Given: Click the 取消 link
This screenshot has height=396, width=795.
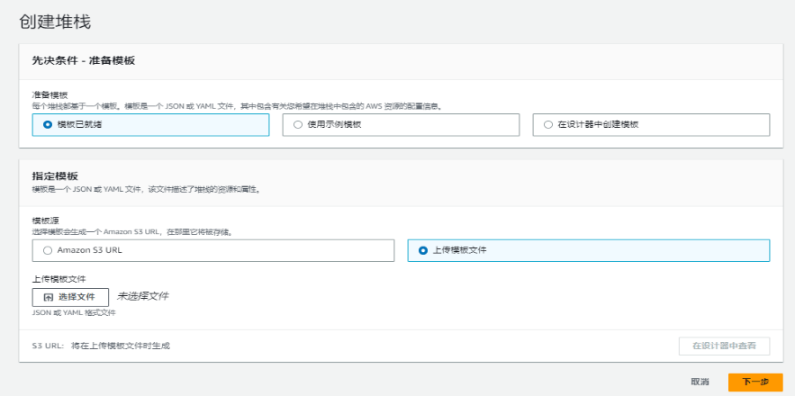Looking at the screenshot, I should pyautogui.click(x=700, y=382).
